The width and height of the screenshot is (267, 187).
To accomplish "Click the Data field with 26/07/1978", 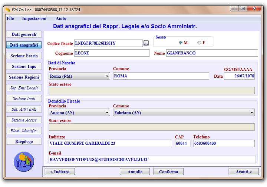I will [240, 76].
